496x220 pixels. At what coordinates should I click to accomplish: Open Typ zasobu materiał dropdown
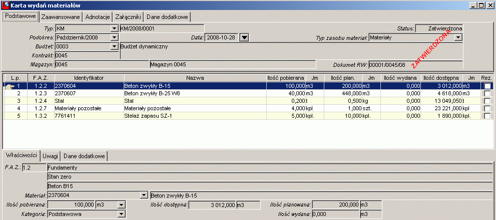(x=458, y=37)
